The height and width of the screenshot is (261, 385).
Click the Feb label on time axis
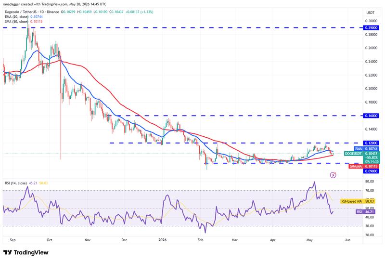coord(200,240)
